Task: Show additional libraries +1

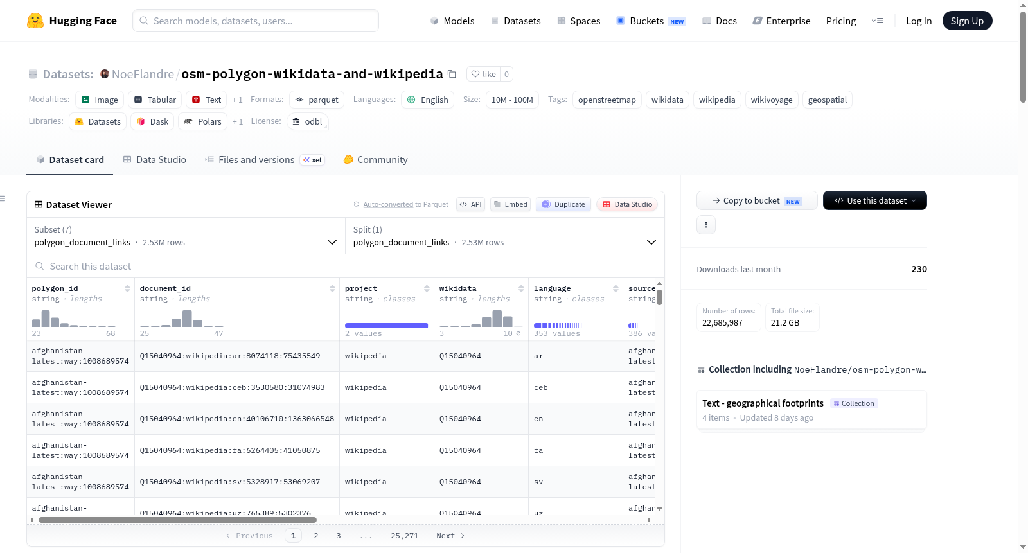Action: coord(237,122)
